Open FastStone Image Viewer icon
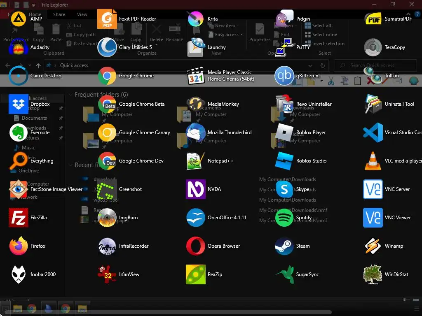 tap(18, 189)
